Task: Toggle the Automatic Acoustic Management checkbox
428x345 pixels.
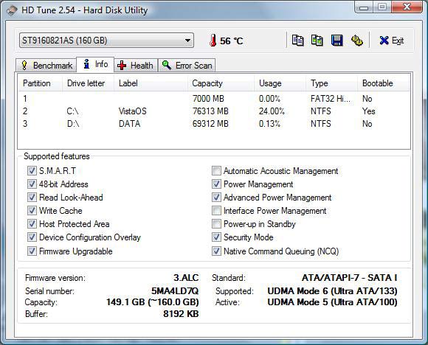Action: (x=216, y=171)
